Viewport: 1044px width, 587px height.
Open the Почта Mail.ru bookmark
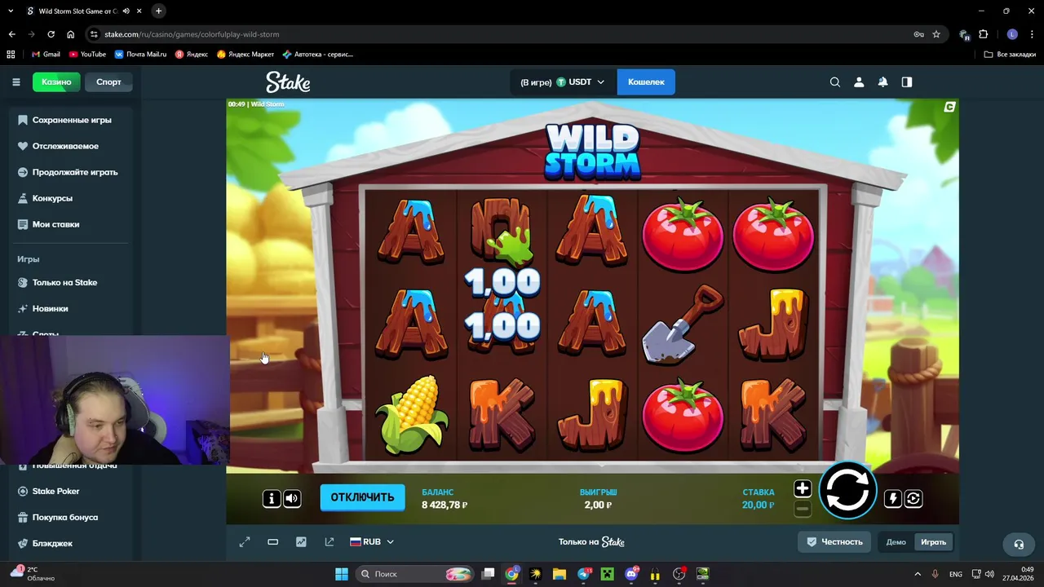point(140,55)
